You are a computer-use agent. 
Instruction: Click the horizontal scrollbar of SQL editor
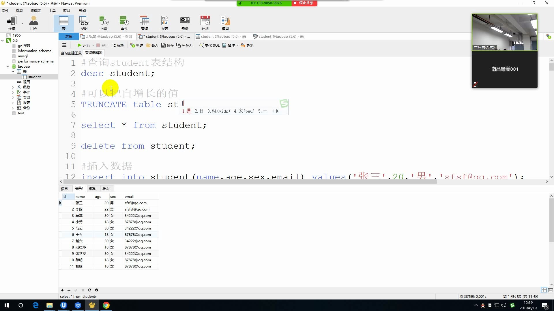click(250, 182)
